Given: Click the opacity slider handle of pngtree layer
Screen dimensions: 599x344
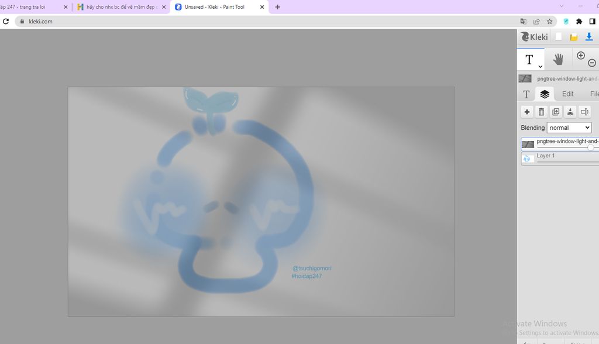Looking at the screenshot, I should click(x=591, y=147).
